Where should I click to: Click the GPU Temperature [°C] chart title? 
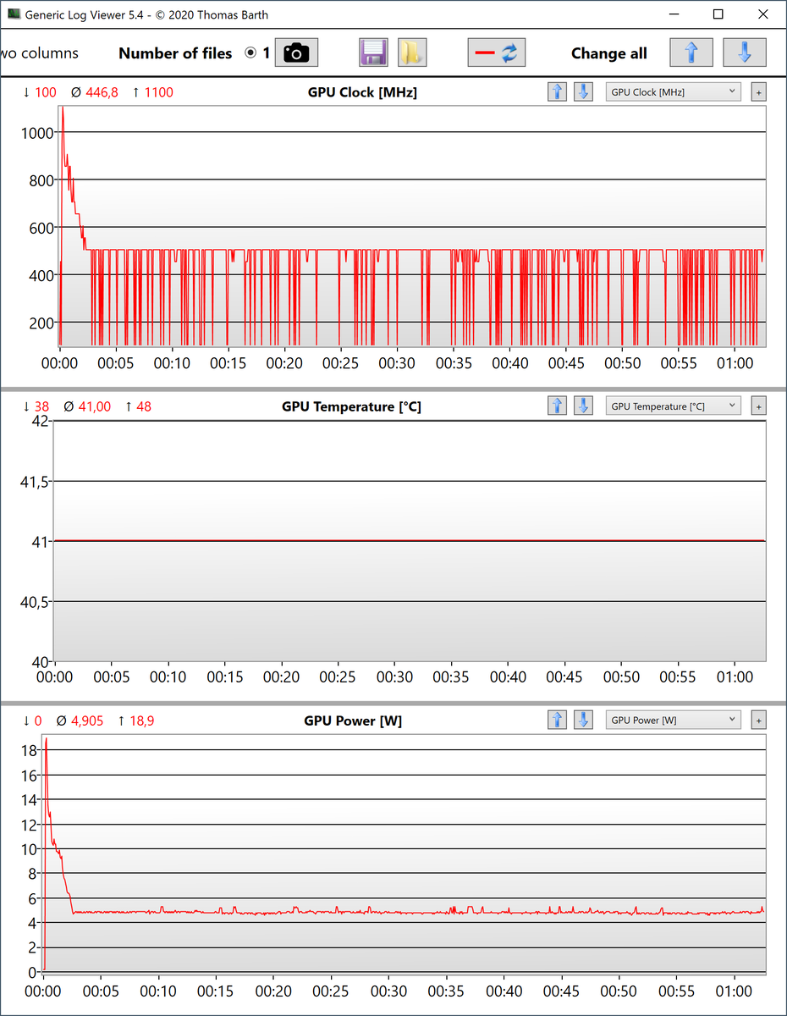pyautogui.click(x=351, y=406)
